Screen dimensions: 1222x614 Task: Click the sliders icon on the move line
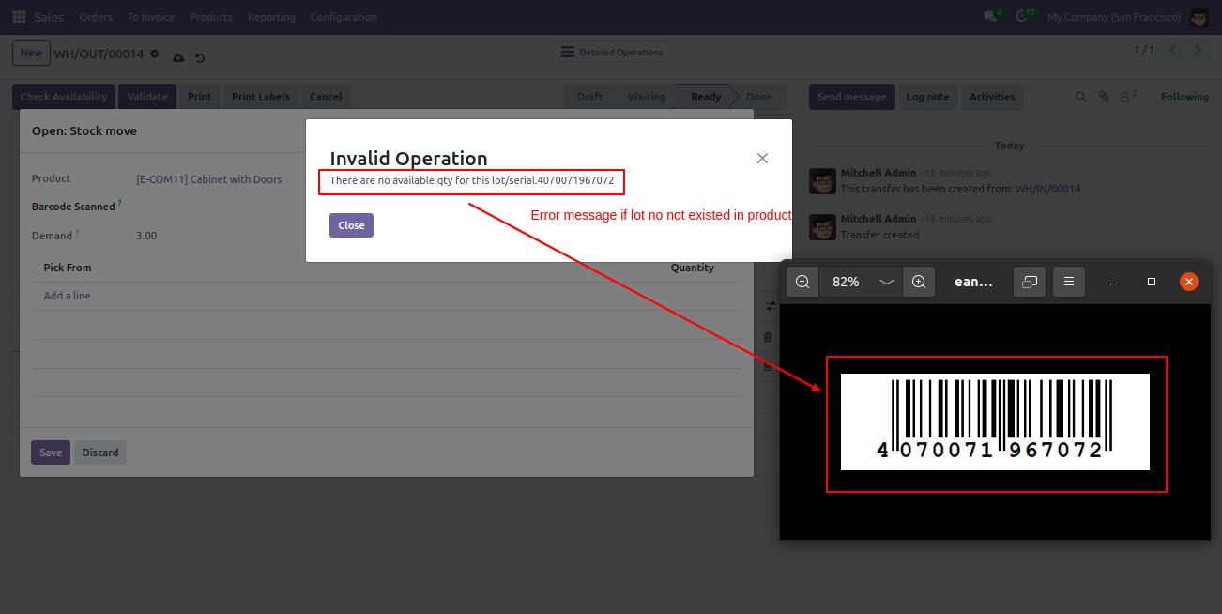pos(770,306)
